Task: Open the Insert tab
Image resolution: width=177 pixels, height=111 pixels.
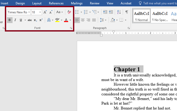Action: [x=4, y=3]
